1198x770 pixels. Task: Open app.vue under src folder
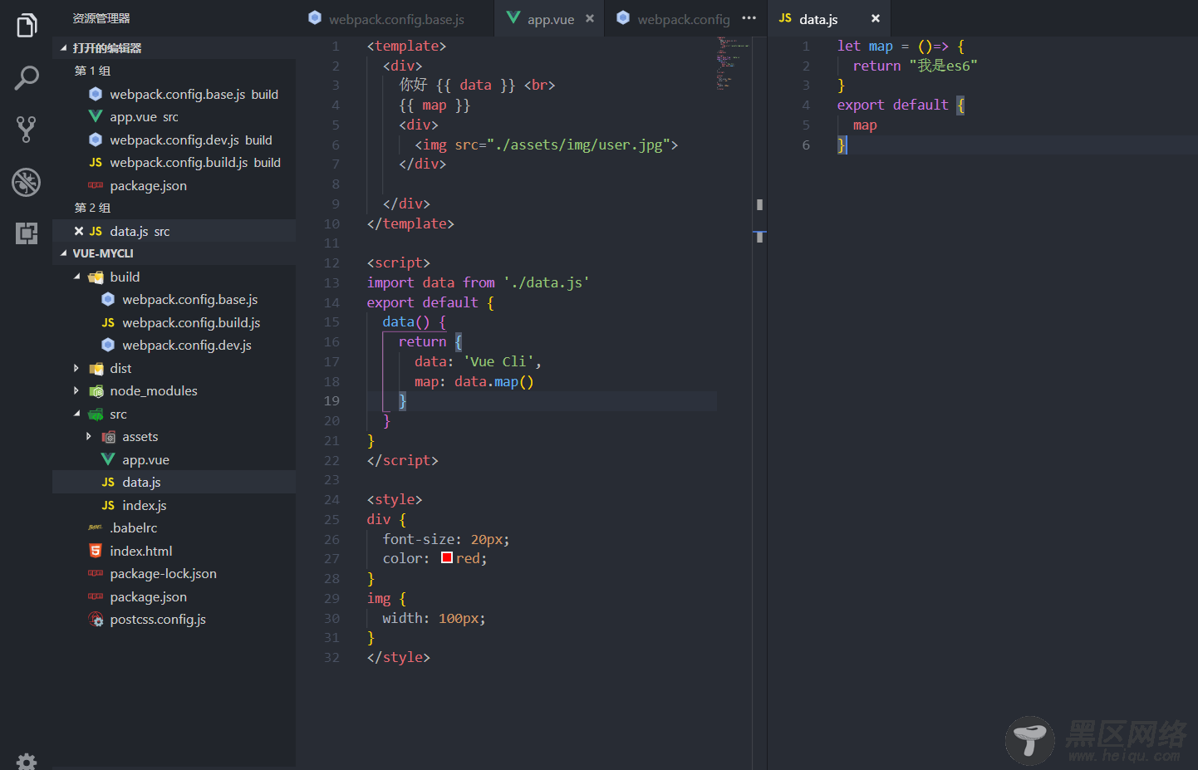[174, 459]
